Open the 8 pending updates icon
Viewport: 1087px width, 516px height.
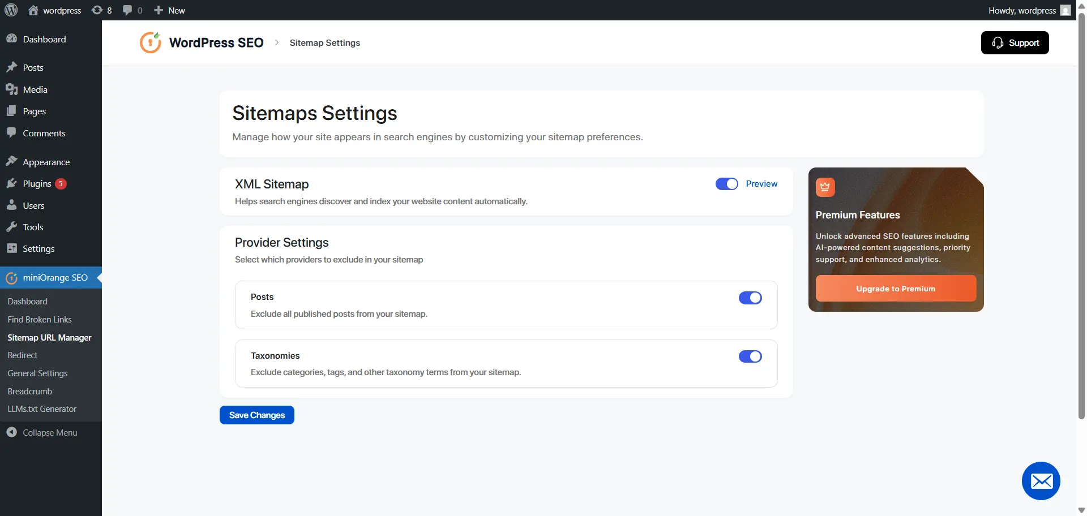point(97,10)
